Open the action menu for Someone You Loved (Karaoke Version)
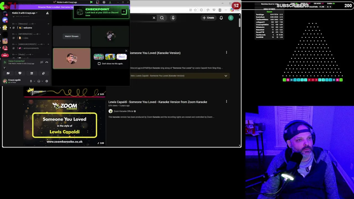Image resolution: width=354 pixels, height=199 pixels. [227, 53]
